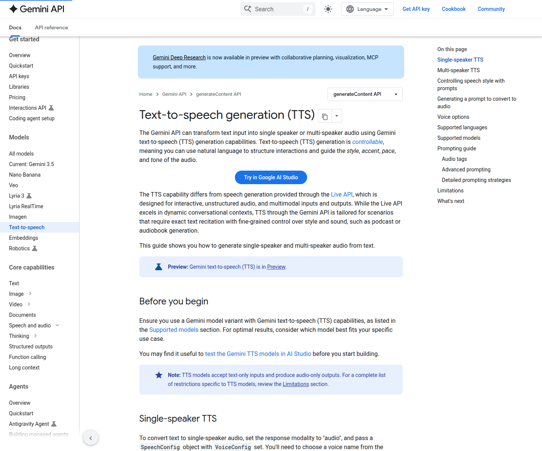This screenshot has width=542, height=451.
Task: Expand the Thinking section chevron
Action: tap(35, 336)
